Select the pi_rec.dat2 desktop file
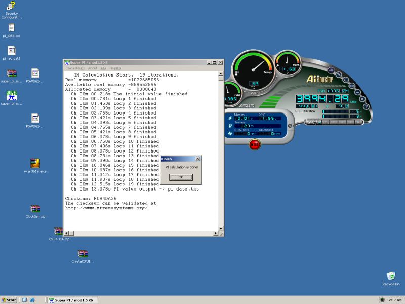The height and width of the screenshot is (304, 405). click(11, 53)
